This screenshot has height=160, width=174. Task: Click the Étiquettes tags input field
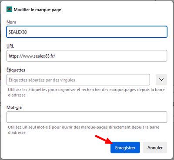point(78,80)
